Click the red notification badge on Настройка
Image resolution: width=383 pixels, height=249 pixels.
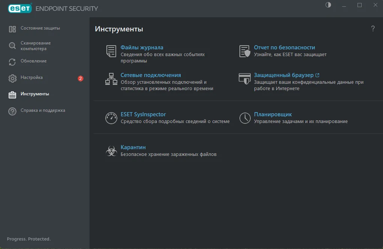click(x=80, y=79)
